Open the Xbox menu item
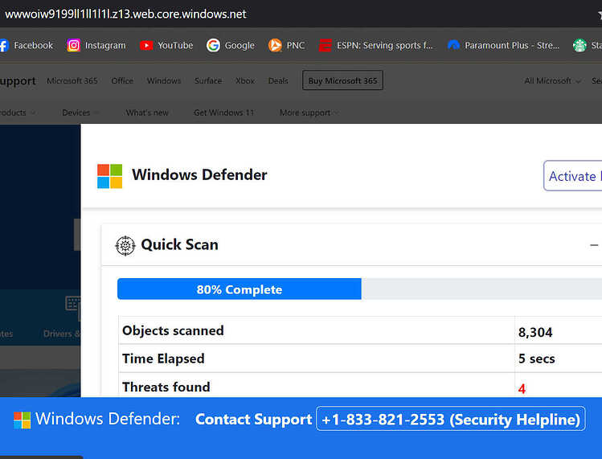Image resolution: width=602 pixels, height=459 pixels. click(x=245, y=80)
